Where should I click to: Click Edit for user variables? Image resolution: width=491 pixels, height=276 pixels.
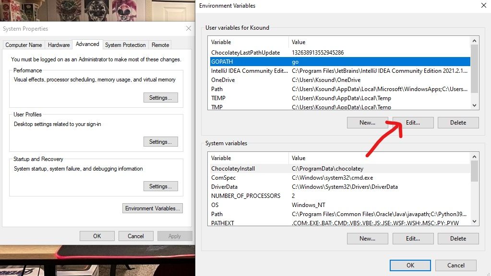click(x=413, y=123)
